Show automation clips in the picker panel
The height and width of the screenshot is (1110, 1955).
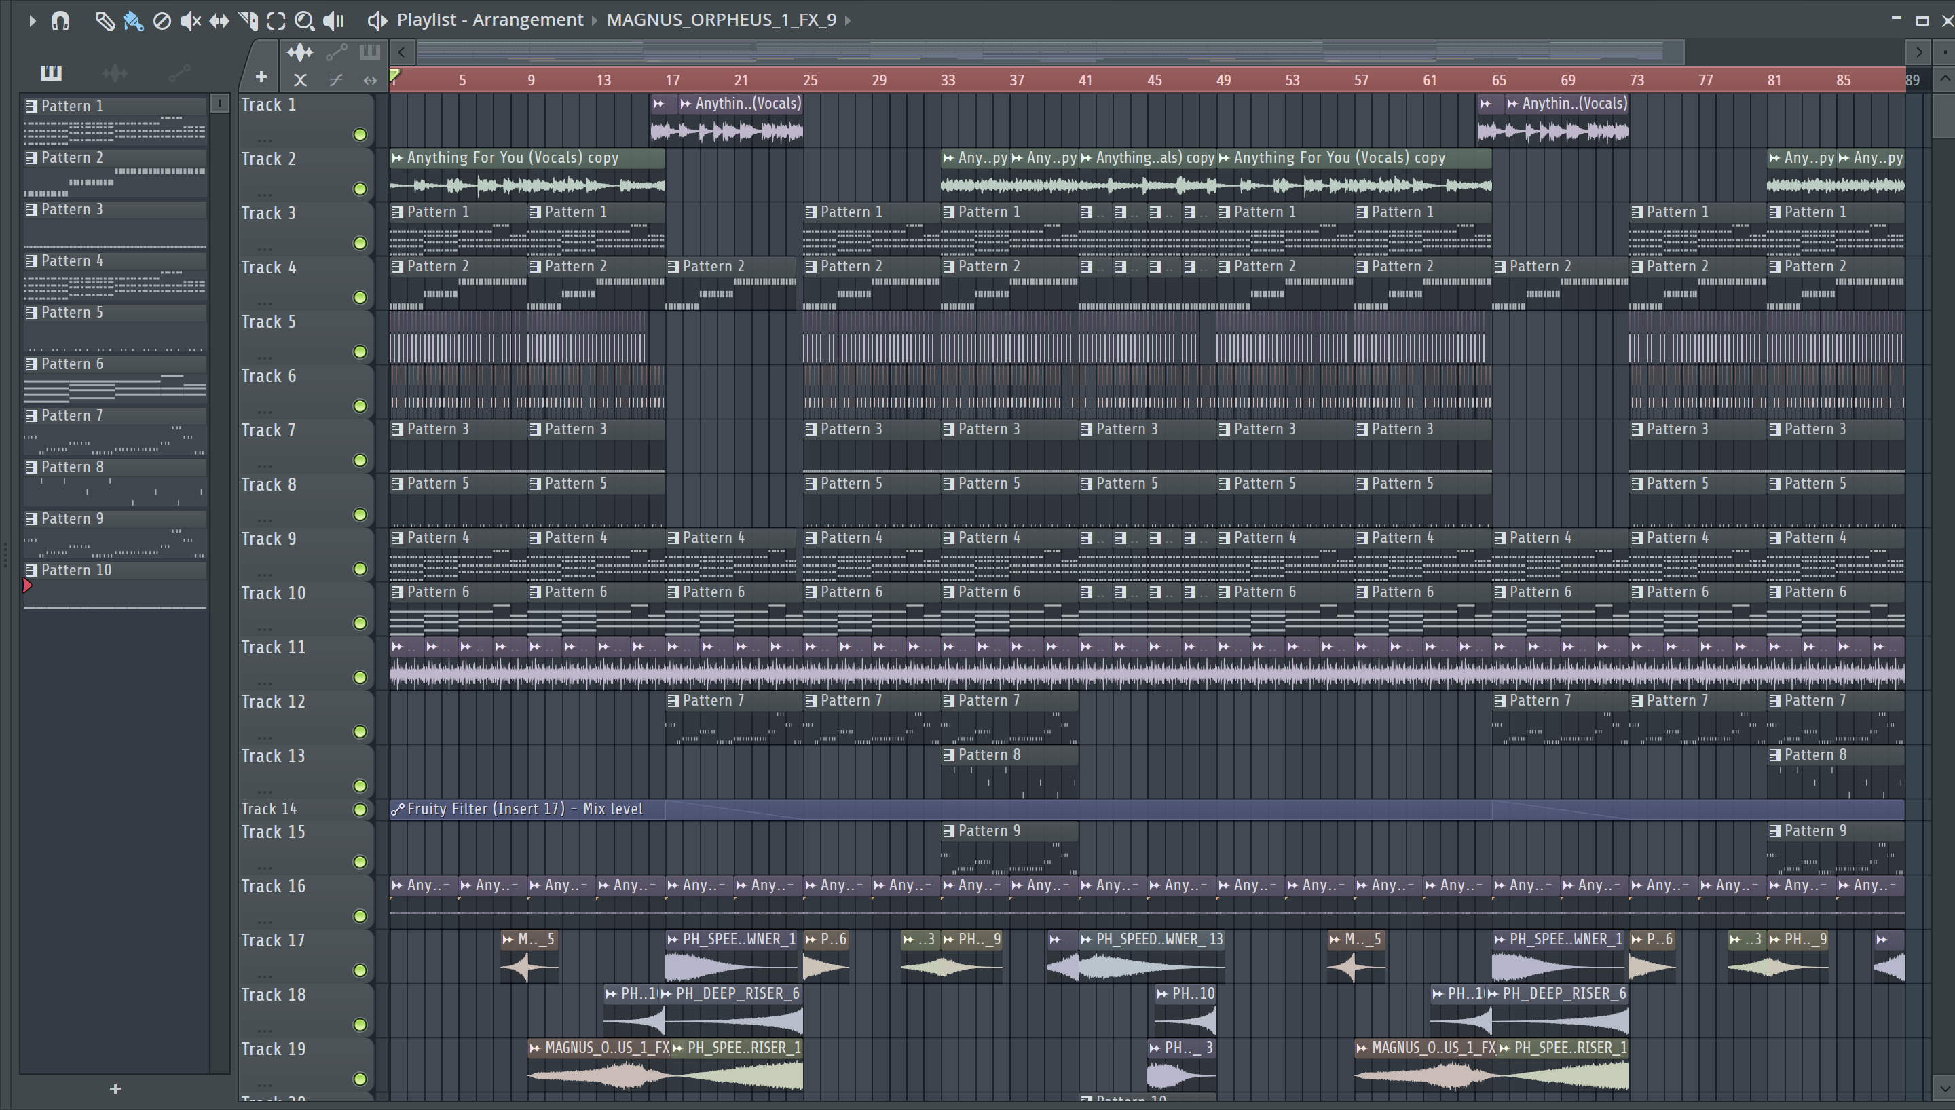tap(179, 73)
